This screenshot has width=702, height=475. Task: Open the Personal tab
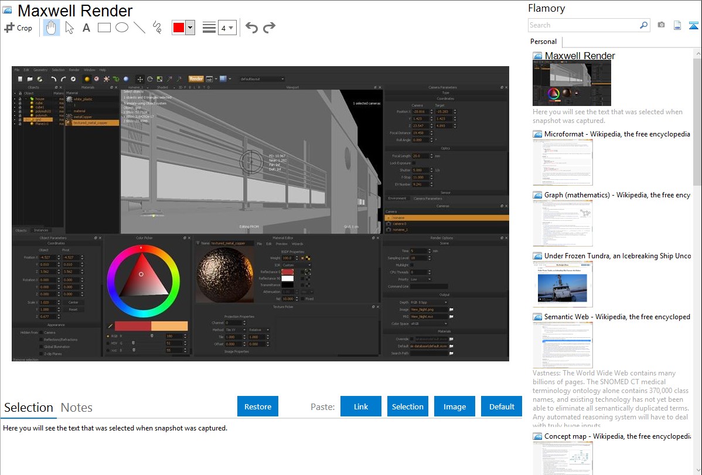[544, 42]
